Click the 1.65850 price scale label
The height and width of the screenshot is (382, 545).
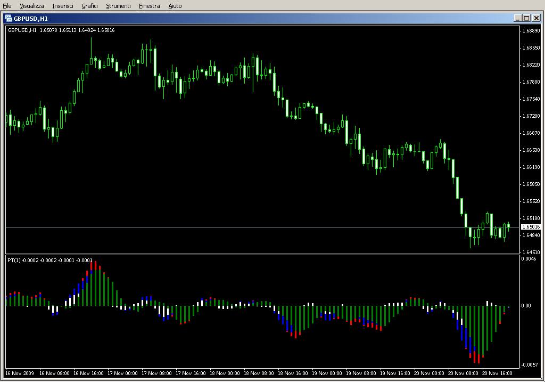coord(532,184)
